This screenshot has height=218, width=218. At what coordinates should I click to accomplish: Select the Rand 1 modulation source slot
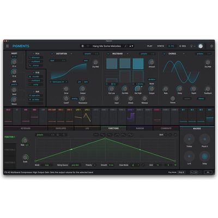pos(131,116)
